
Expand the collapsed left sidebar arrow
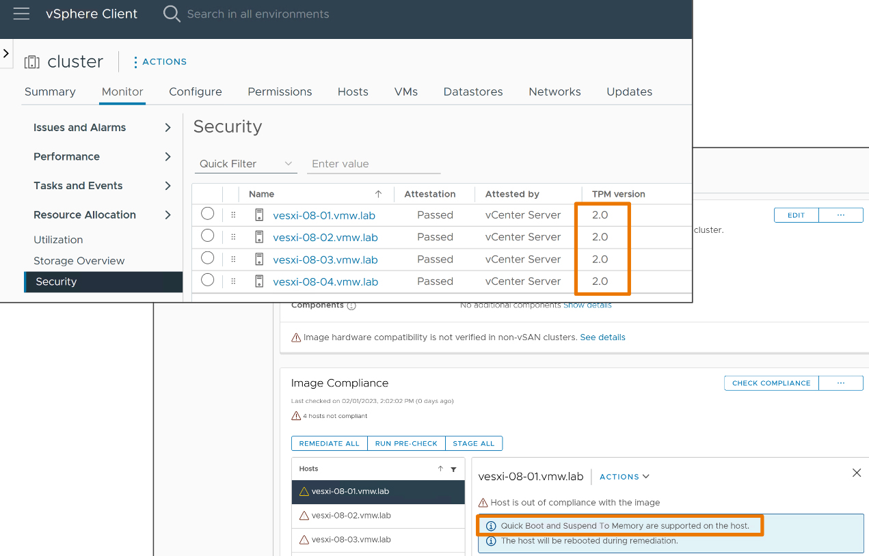[6, 53]
